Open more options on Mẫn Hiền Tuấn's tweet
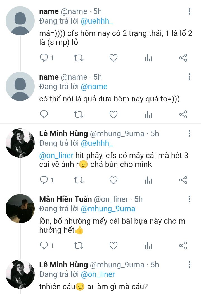The height and width of the screenshot is (294, 201). coord(190,199)
